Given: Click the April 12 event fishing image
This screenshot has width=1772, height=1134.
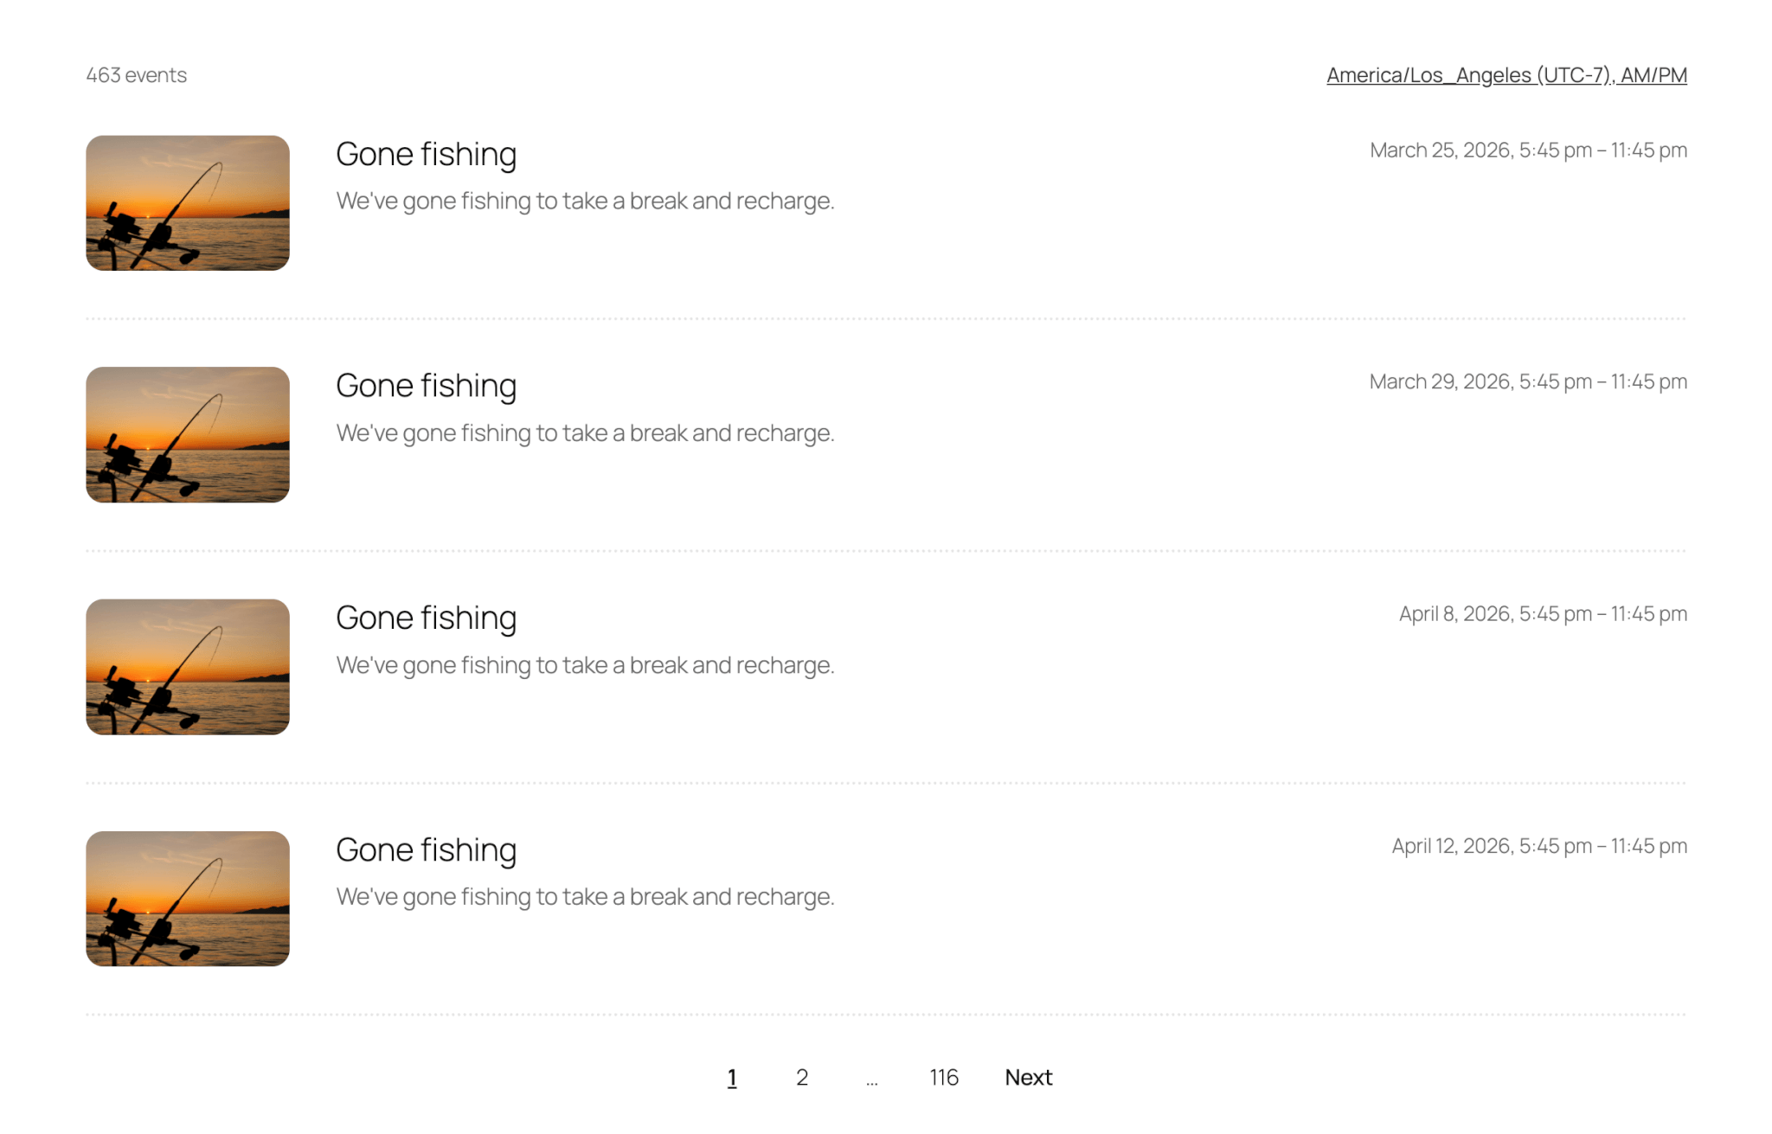Looking at the screenshot, I should coord(187,899).
